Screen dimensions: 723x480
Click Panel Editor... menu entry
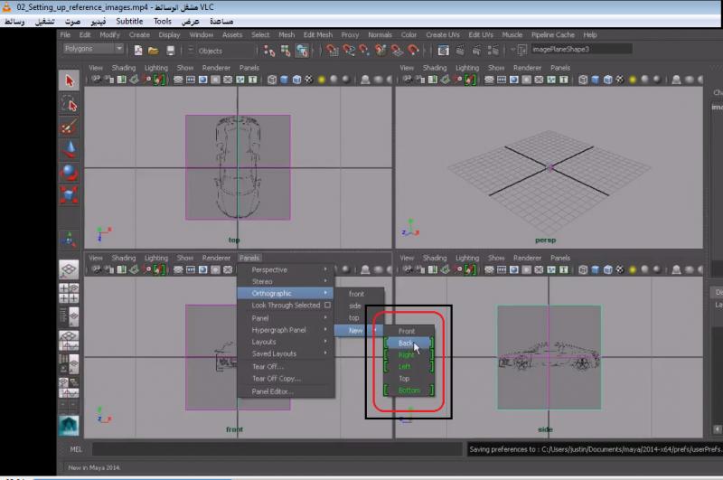coord(272,391)
